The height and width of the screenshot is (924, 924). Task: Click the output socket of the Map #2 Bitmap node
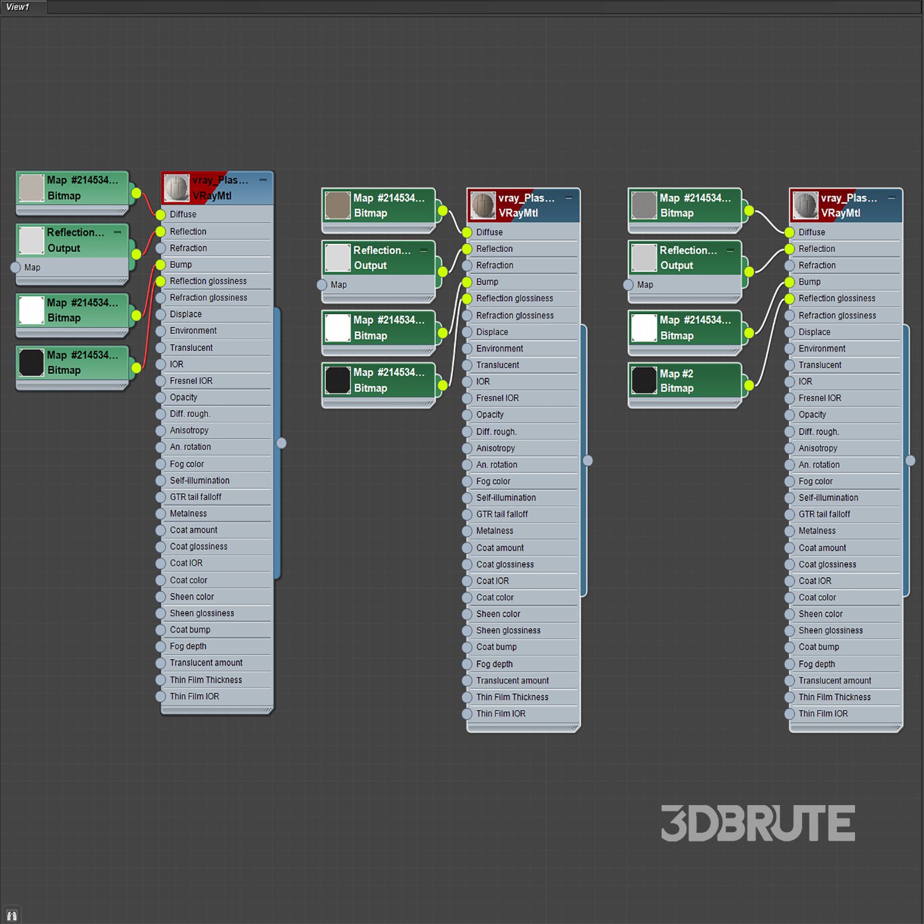[748, 386]
